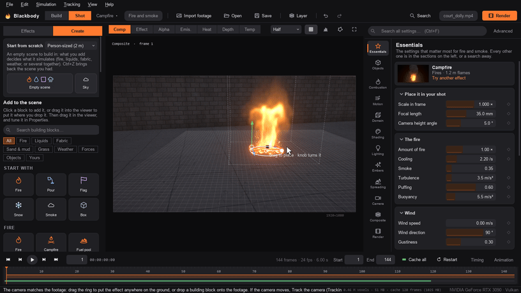Add the Smoke building block
The height and width of the screenshot is (293, 521).
pyautogui.click(x=51, y=209)
